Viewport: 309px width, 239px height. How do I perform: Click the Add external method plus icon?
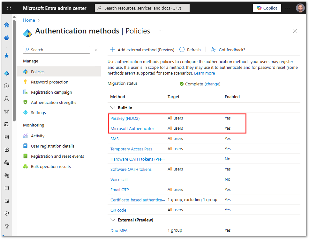(113, 50)
